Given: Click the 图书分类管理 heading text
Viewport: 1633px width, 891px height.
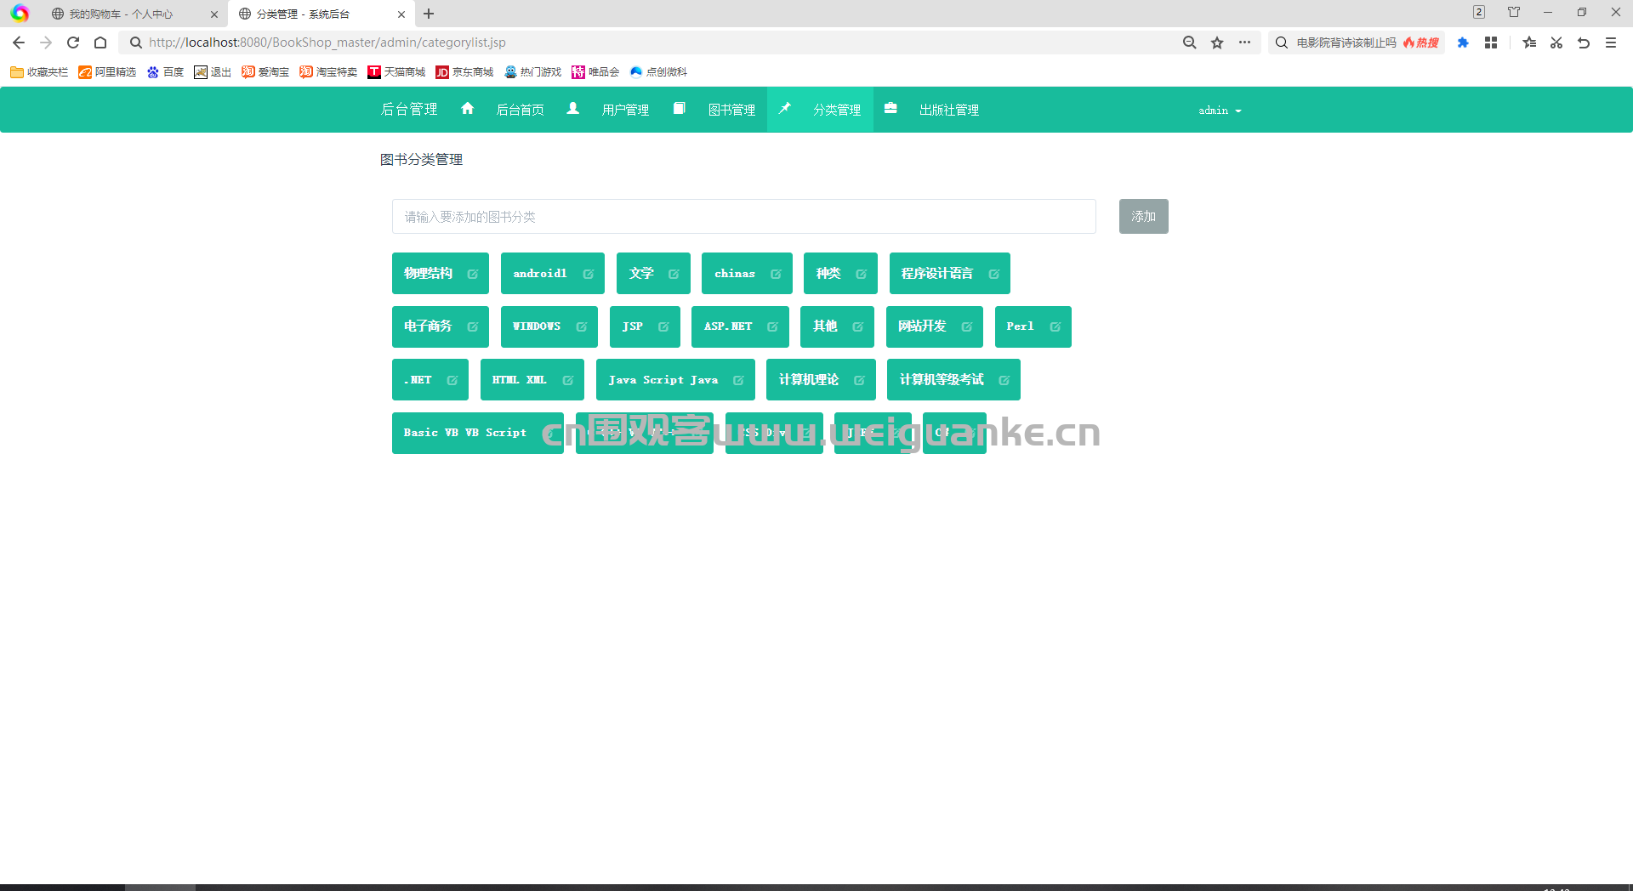Looking at the screenshot, I should click(x=421, y=160).
